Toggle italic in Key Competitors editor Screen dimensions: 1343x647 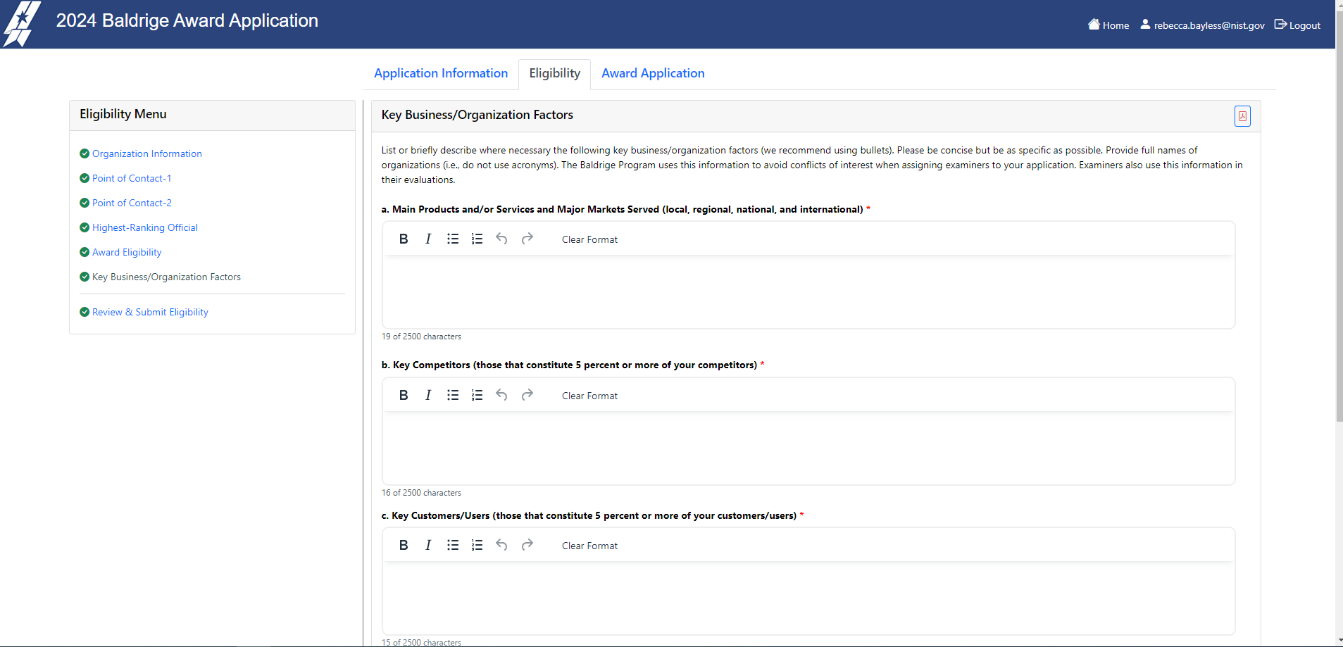click(x=428, y=396)
